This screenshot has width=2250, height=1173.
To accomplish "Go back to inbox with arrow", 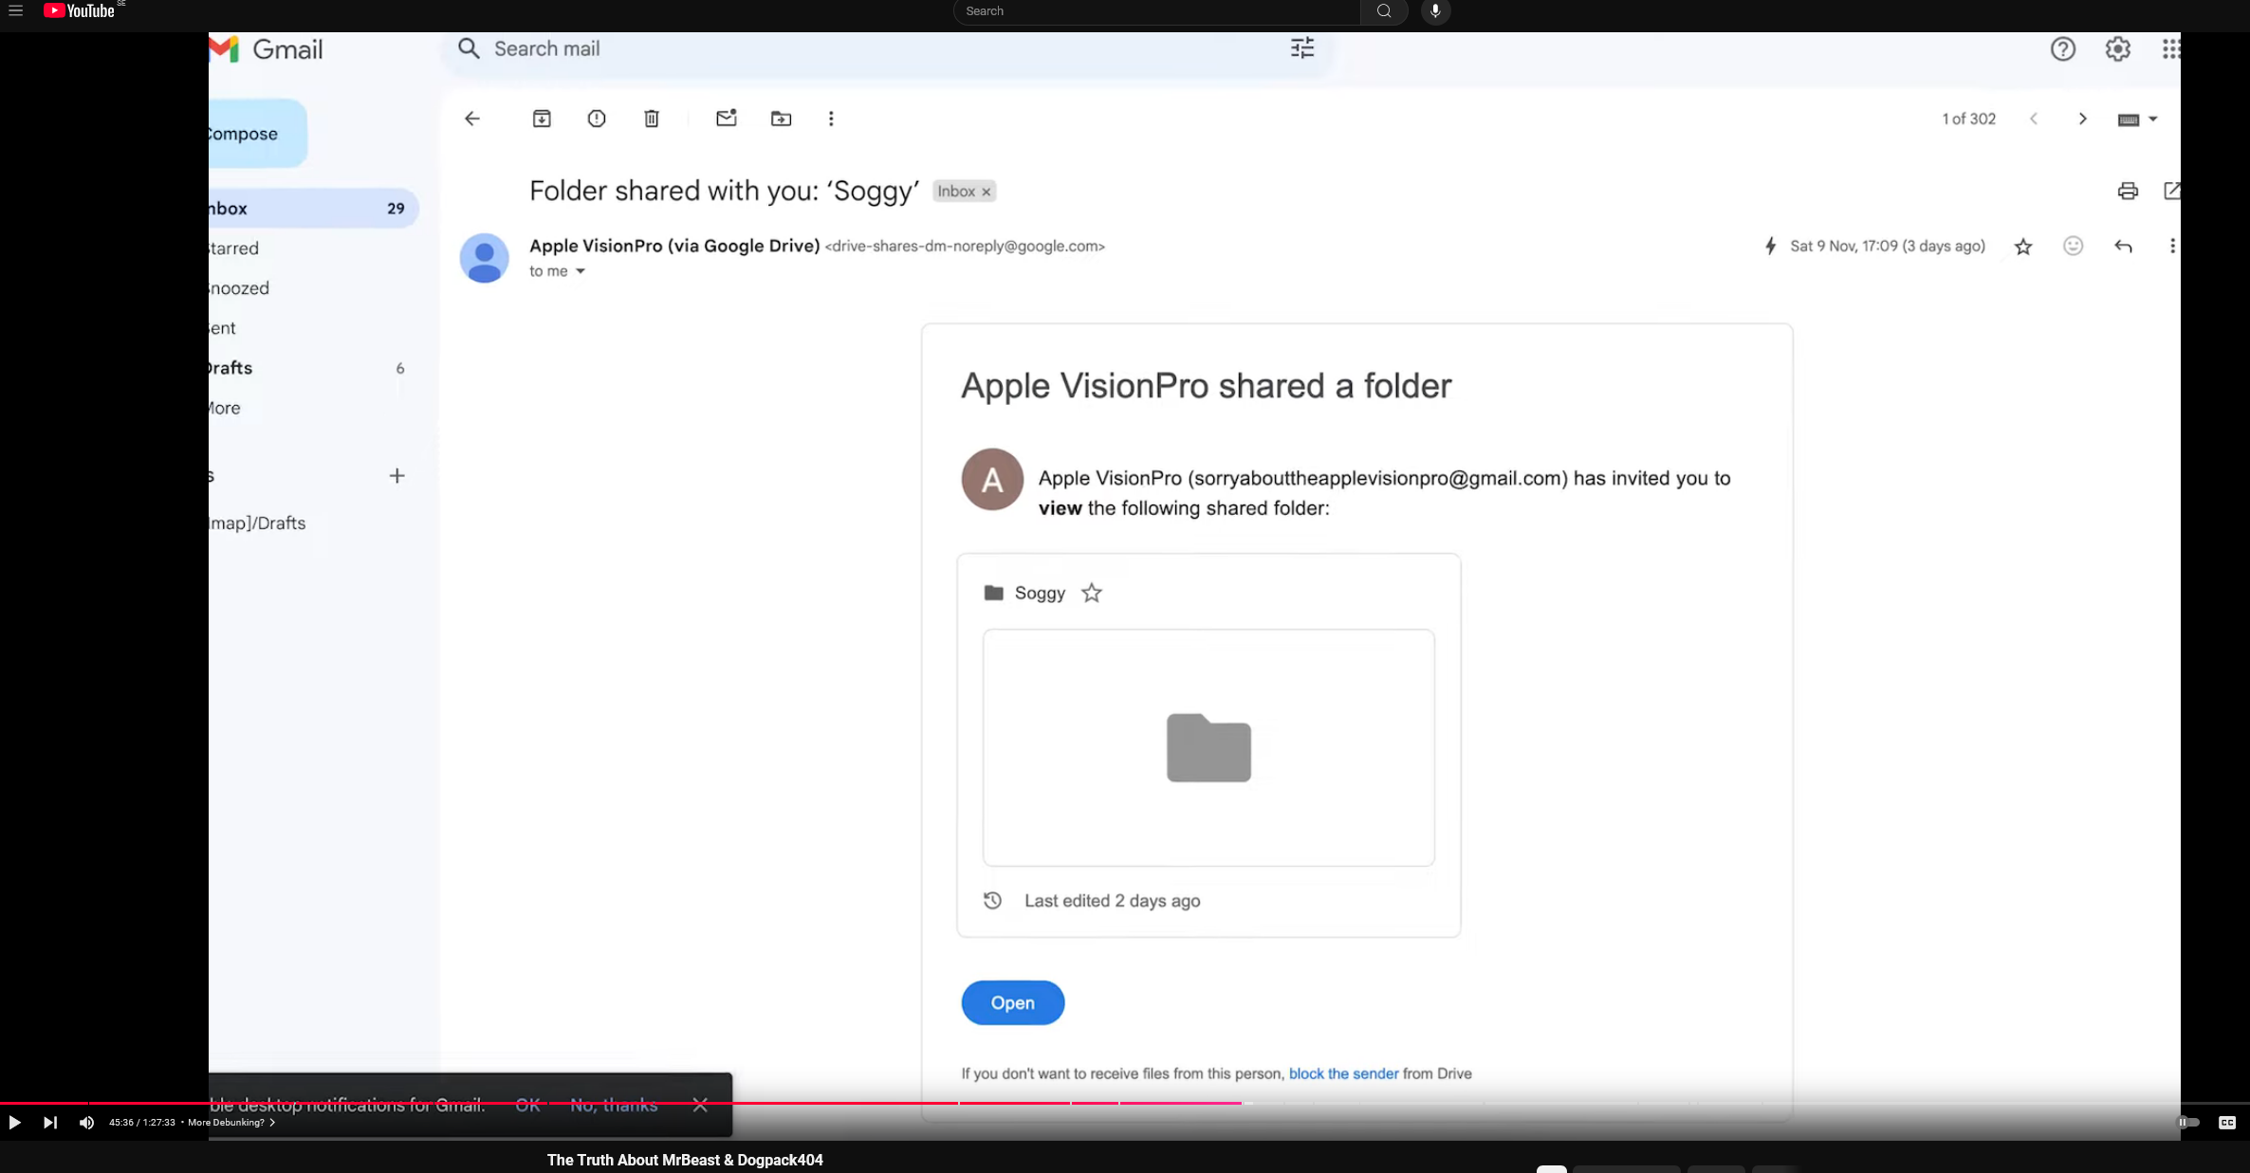I will (x=472, y=119).
